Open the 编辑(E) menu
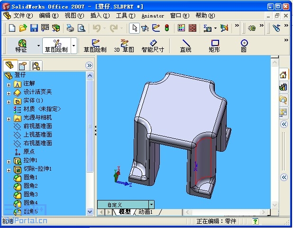The width and height of the screenshot is (293, 228). pyautogui.click(x=48, y=16)
